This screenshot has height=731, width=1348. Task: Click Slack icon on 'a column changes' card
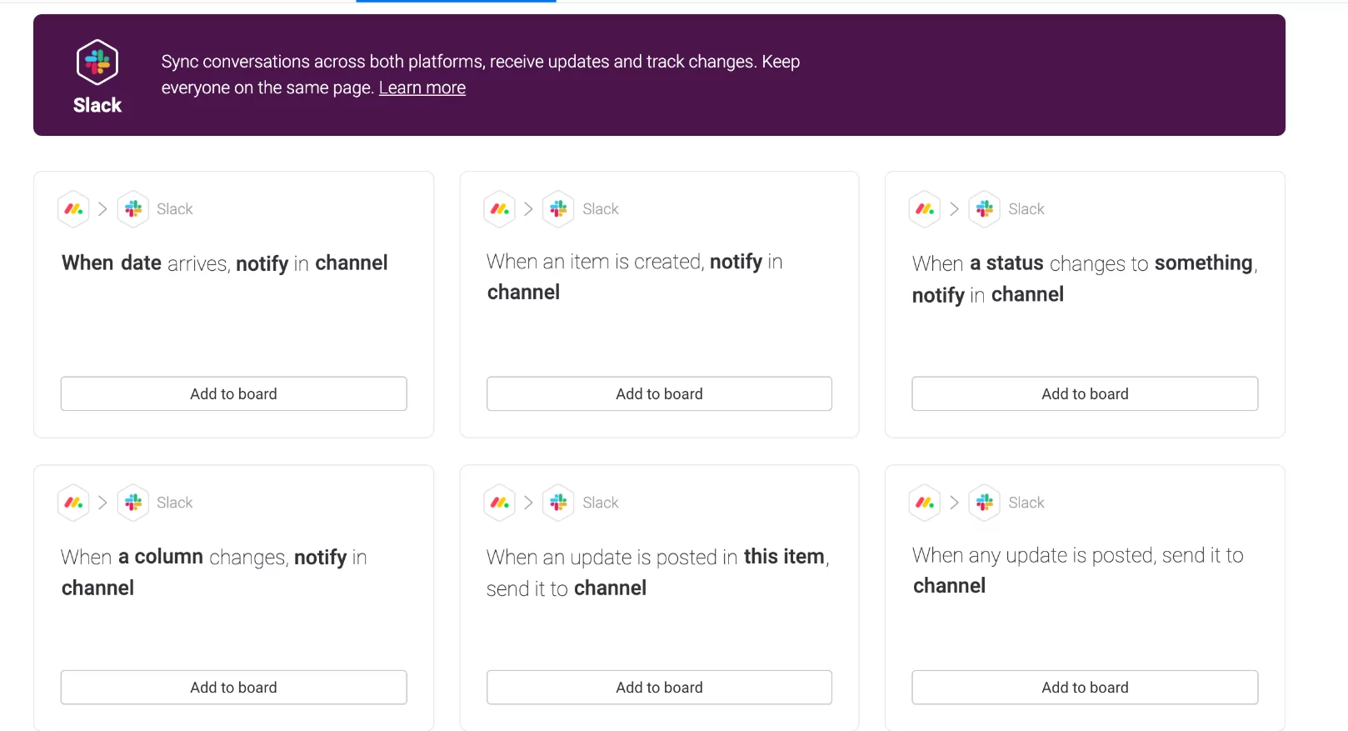click(133, 503)
